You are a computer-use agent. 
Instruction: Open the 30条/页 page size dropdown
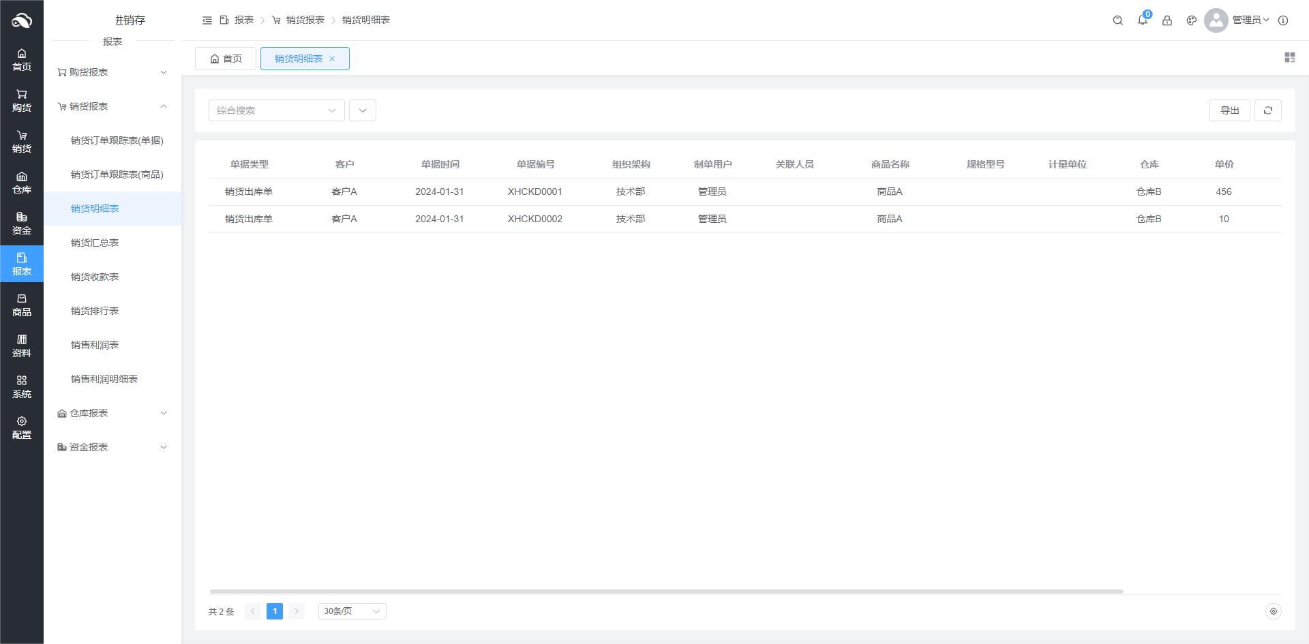pos(352,611)
